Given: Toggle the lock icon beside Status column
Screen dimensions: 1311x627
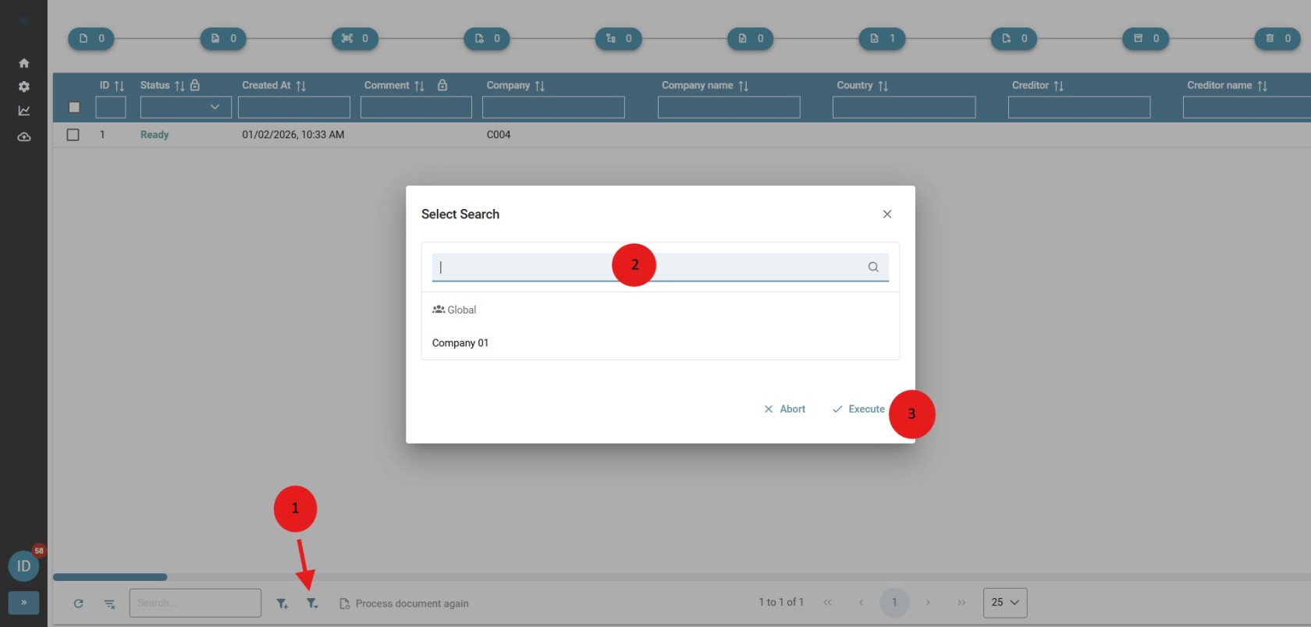Looking at the screenshot, I should (195, 85).
